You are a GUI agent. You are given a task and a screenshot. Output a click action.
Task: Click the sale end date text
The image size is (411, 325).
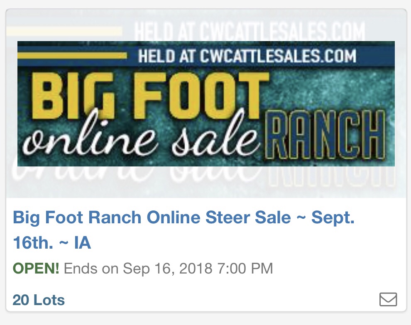point(168,269)
